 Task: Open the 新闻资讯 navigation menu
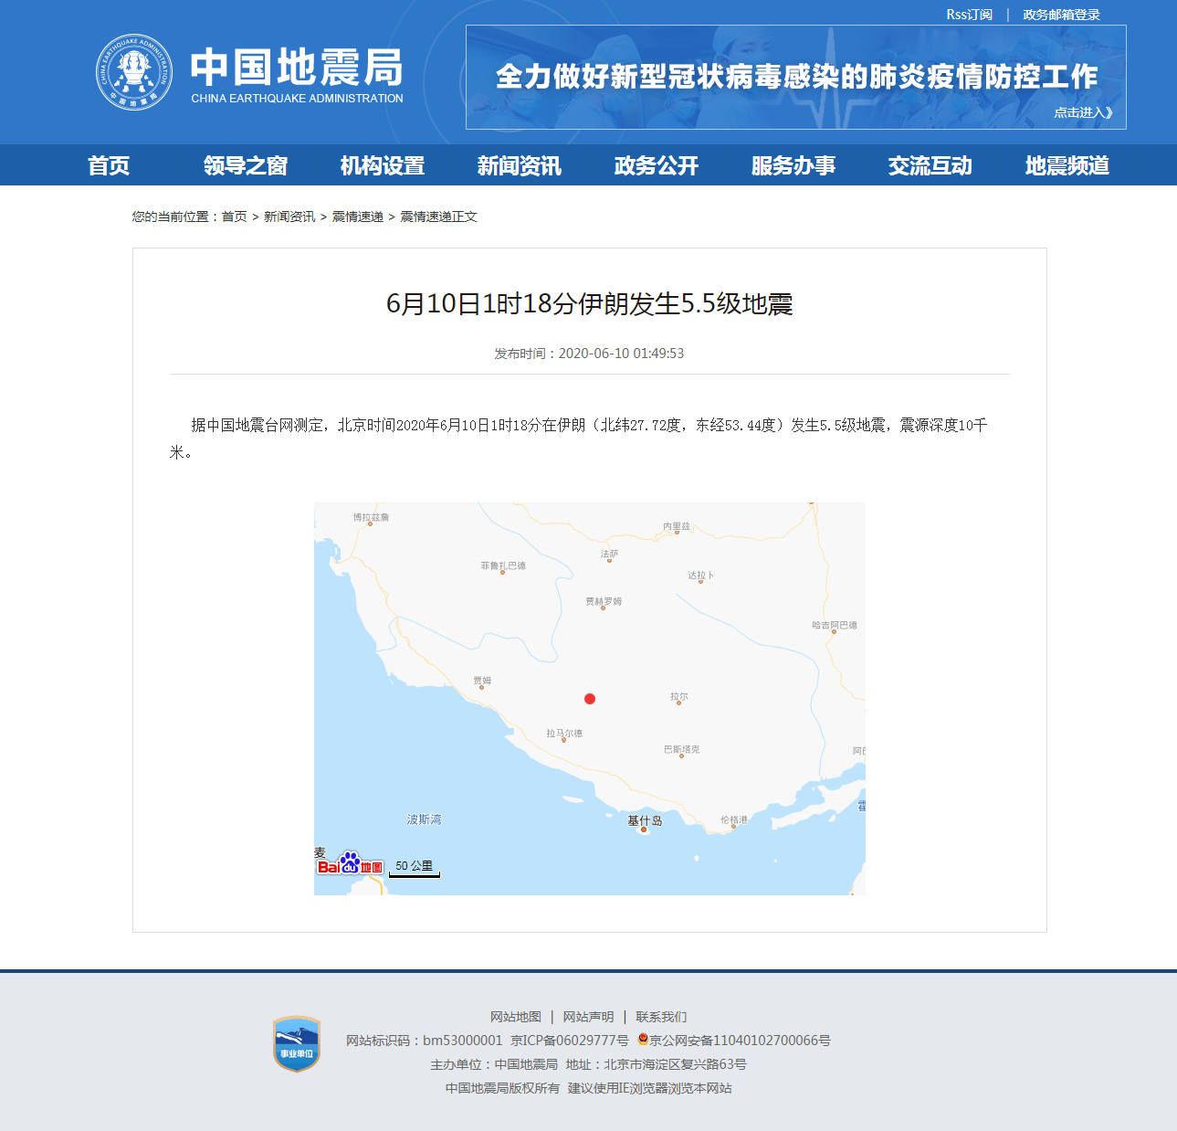(x=519, y=165)
